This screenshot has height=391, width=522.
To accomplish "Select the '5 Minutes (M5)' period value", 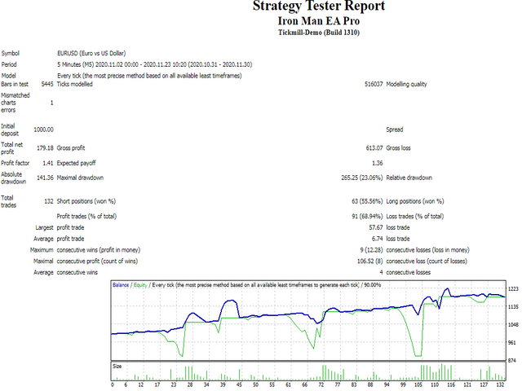I will [x=76, y=64].
